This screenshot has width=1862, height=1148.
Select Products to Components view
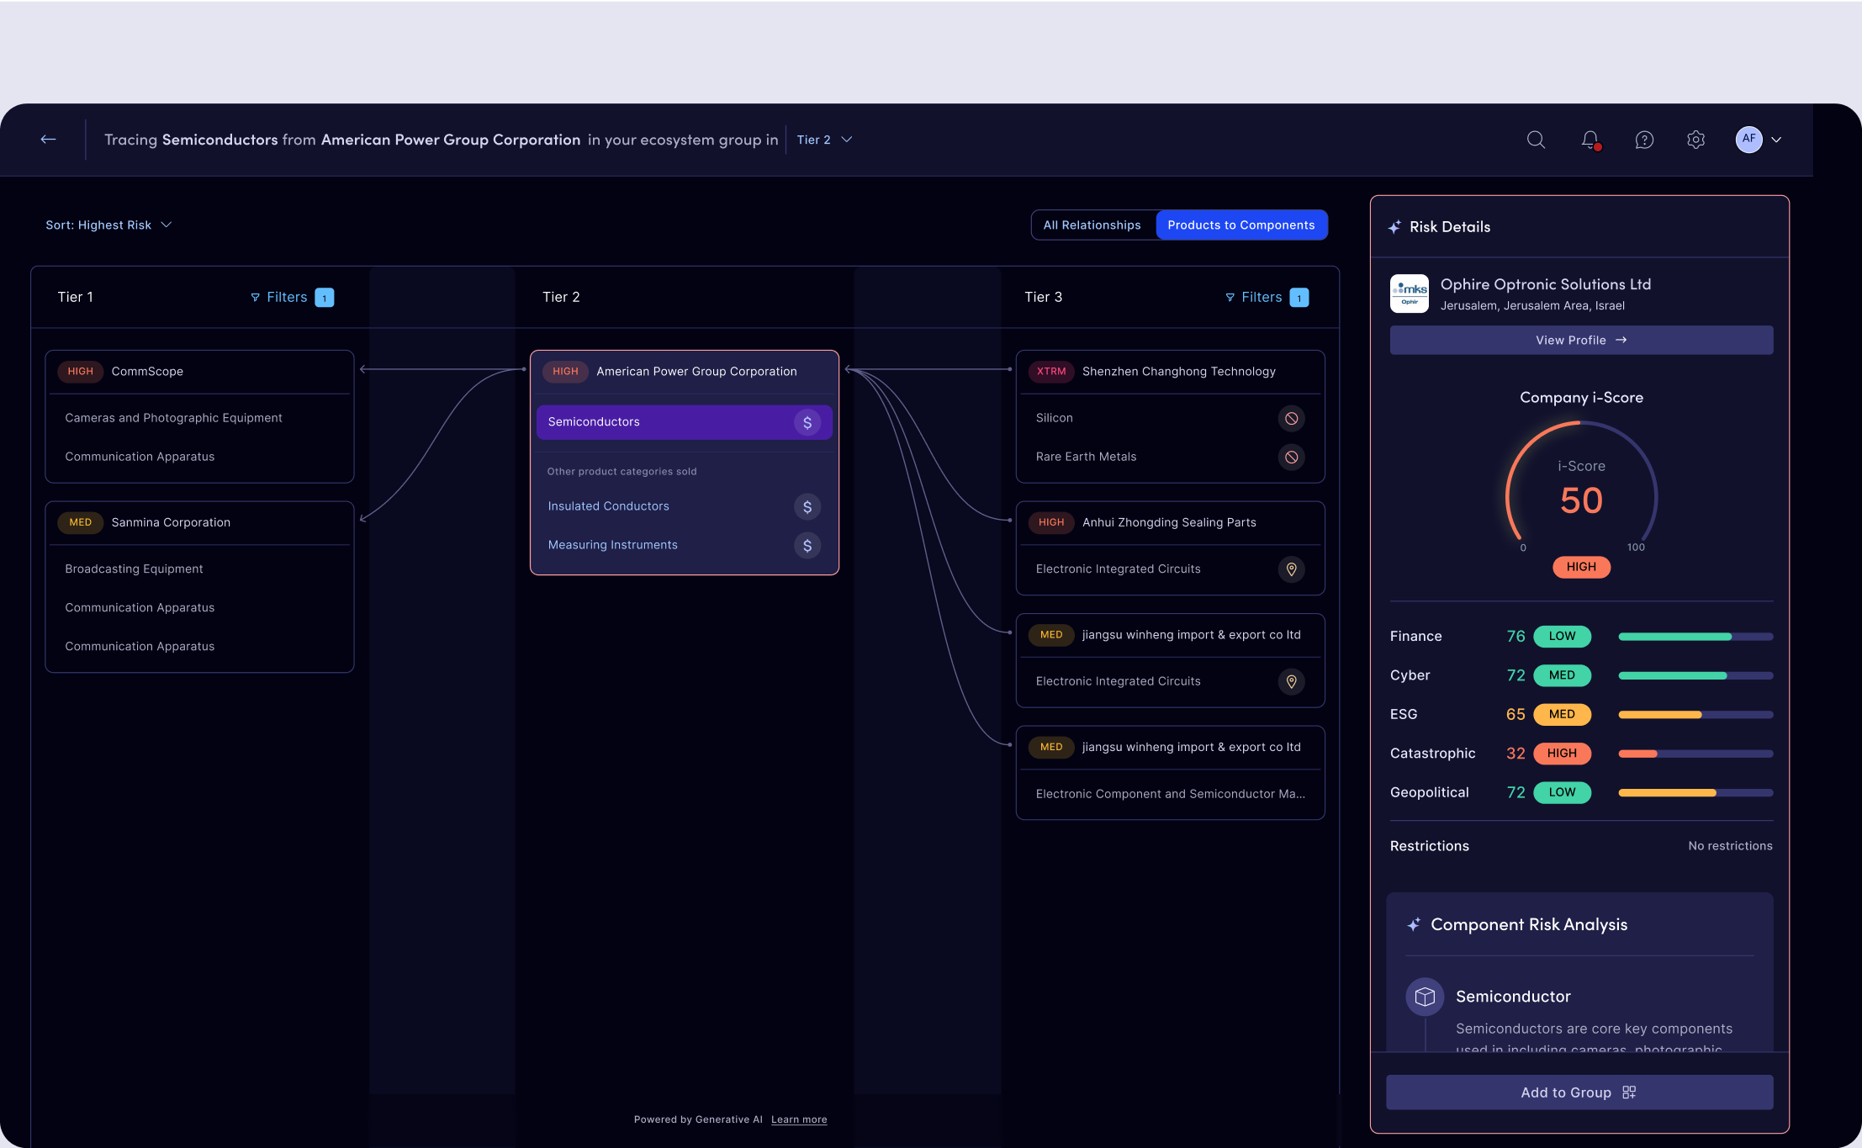(x=1240, y=225)
